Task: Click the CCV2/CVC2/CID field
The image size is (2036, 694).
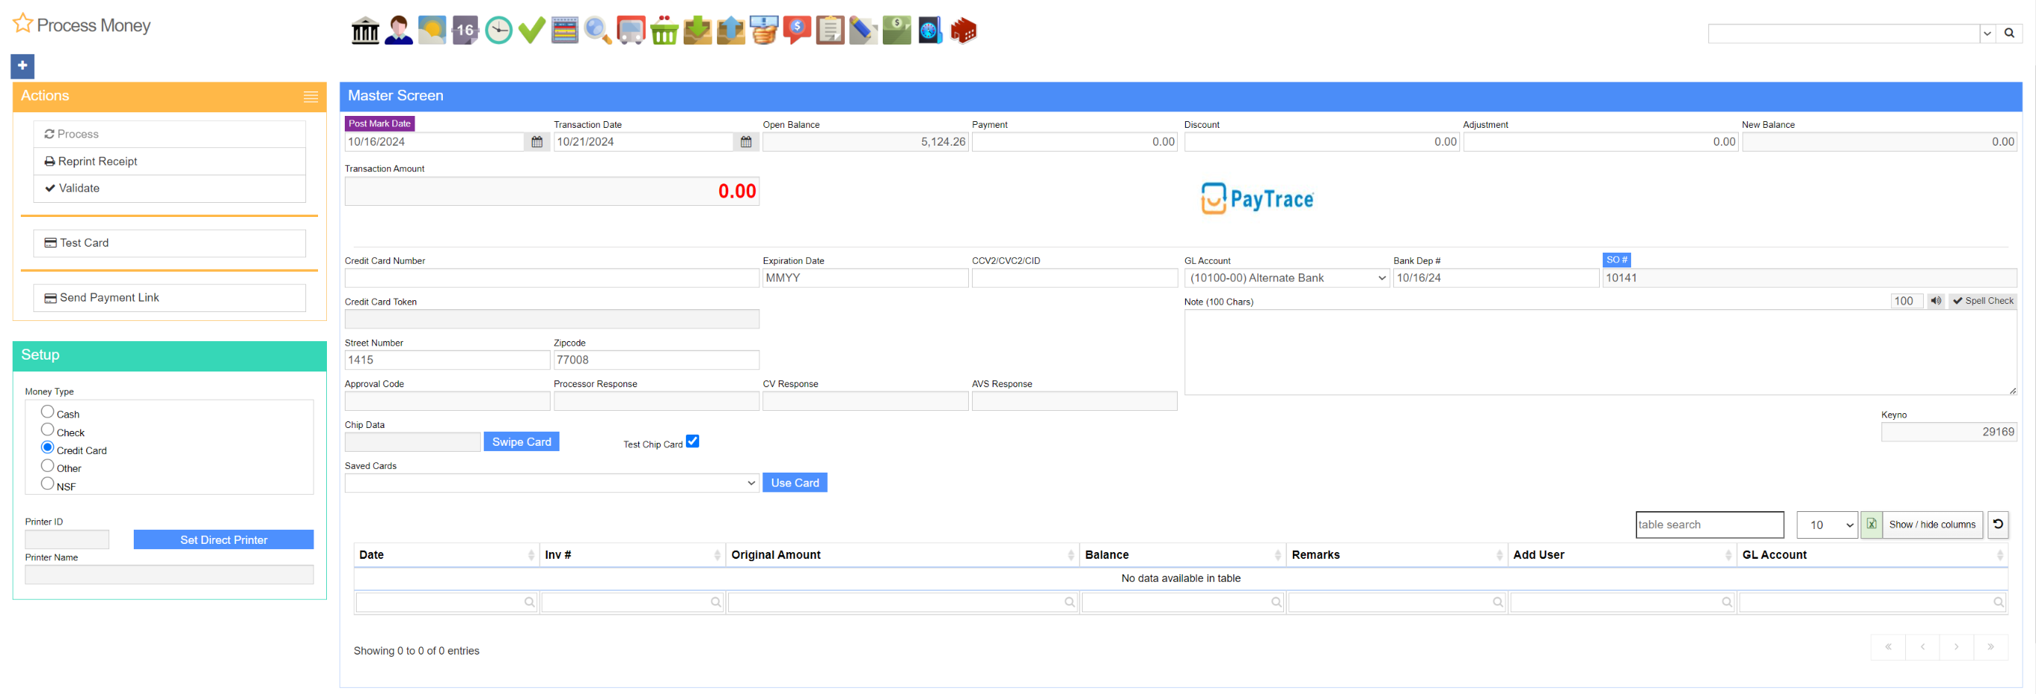Action: click(1074, 278)
